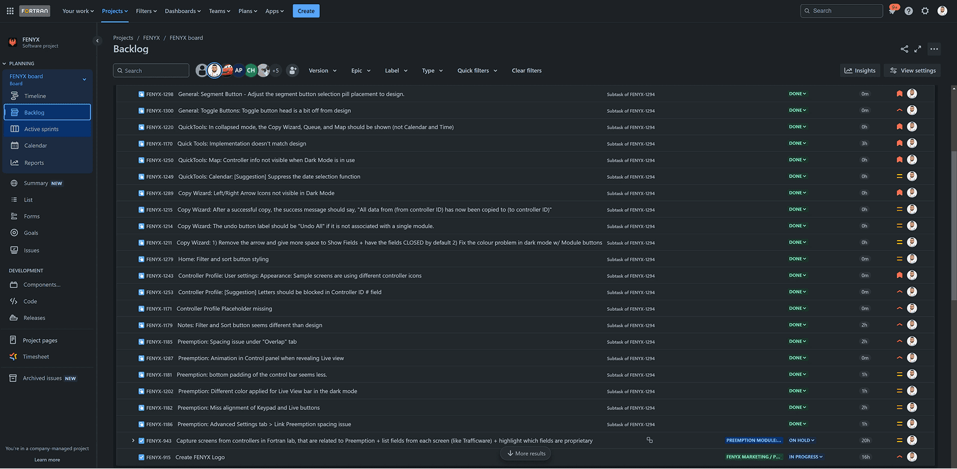957x469 pixels.
Task: Open Reports in sidebar
Action: pyautogui.click(x=47, y=163)
